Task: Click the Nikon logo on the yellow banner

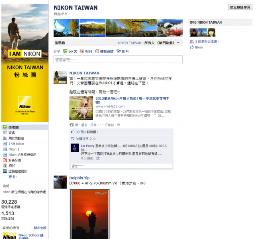Action: tap(25, 102)
